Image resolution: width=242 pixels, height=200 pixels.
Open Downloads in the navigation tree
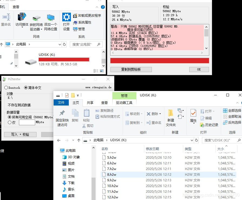[68, 183]
